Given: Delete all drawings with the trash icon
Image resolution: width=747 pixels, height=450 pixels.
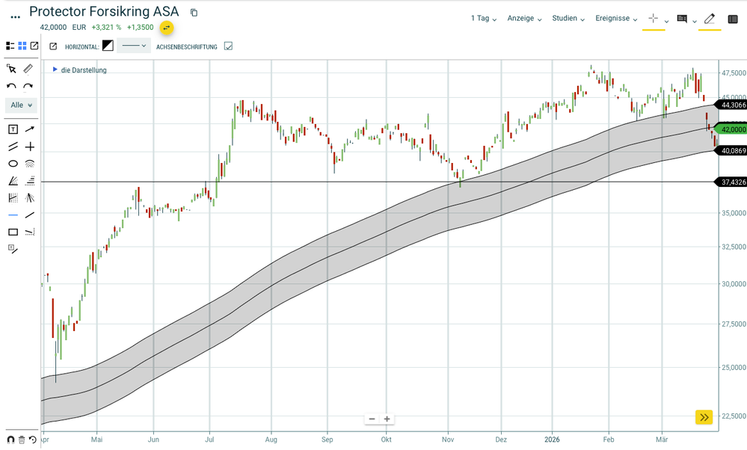Looking at the screenshot, I should [x=22, y=440].
